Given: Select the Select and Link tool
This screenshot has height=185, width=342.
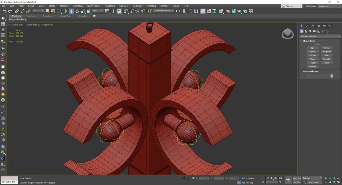Looking at the screenshot, I should pyautogui.click(x=17, y=11).
